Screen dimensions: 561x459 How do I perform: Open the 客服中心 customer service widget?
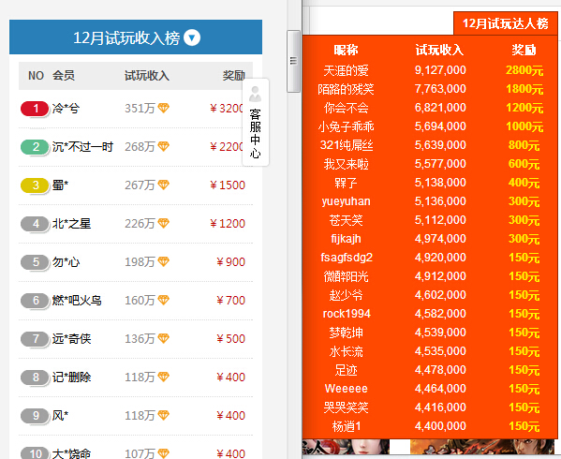point(256,123)
